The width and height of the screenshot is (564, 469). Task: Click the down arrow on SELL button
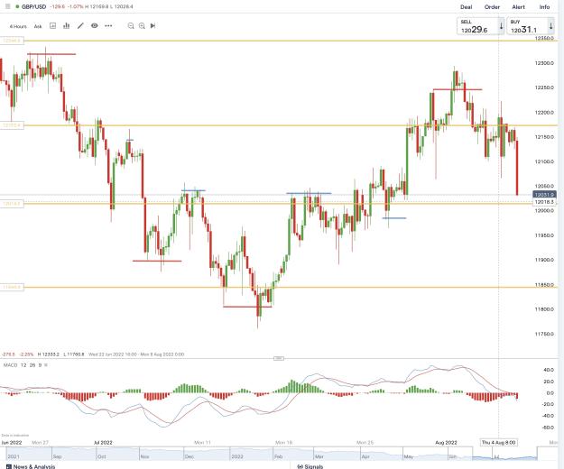pyautogui.click(x=501, y=26)
